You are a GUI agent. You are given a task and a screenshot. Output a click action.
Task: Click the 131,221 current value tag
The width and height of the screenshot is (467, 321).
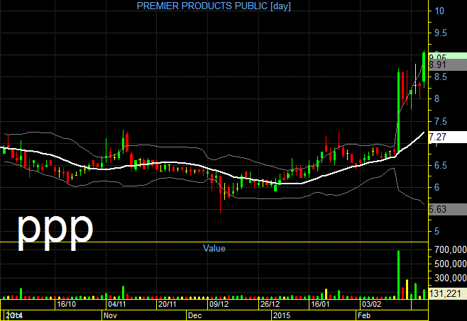click(x=448, y=293)
